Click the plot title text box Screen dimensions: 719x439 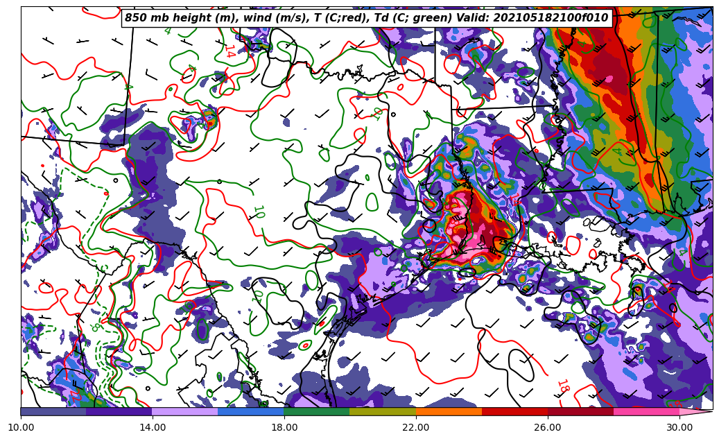pyautogui.click(x=366, y=18)
